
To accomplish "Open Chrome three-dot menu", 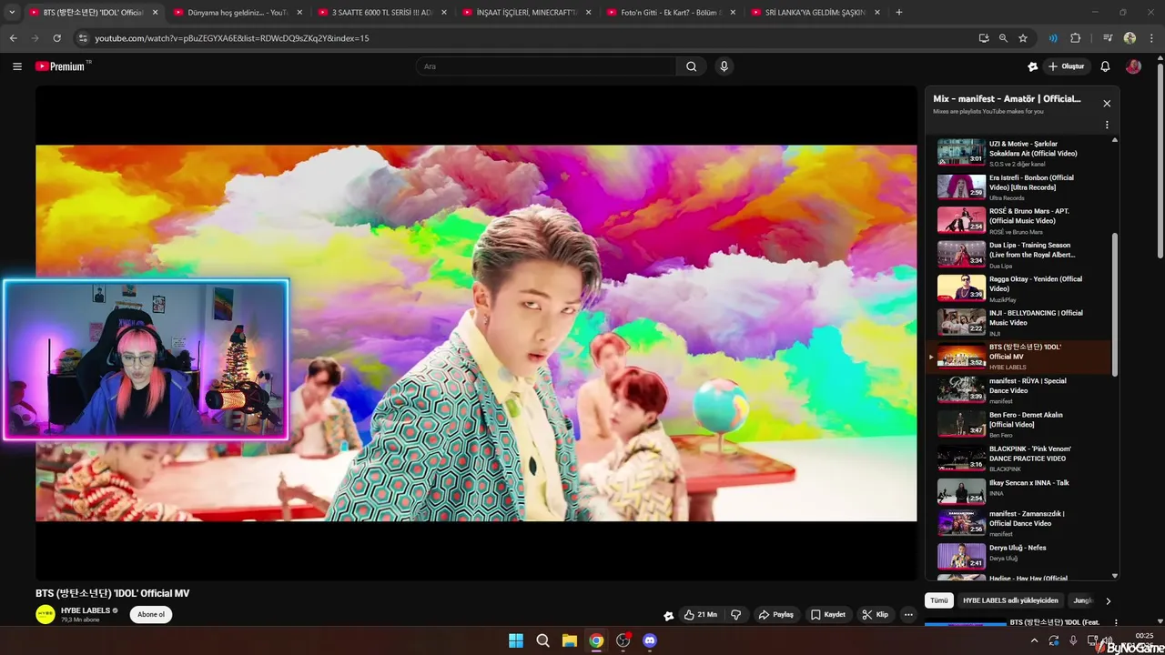I will 1150,38.
